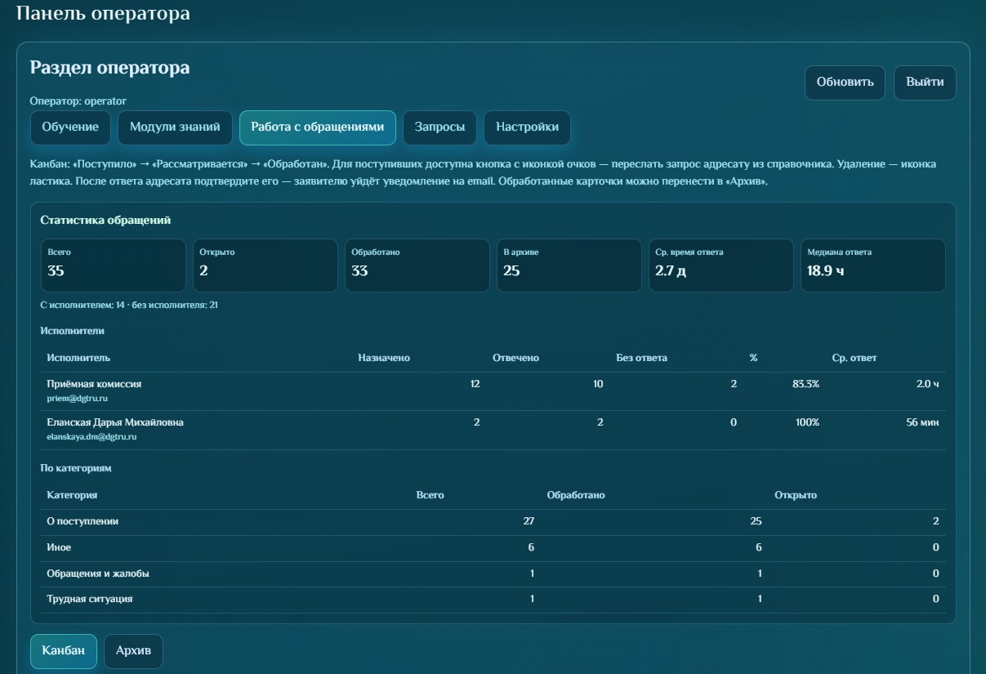The height and width of the screenshot is (674, 986).
Task: Show the Канбан view
Action: coord(64,651)
